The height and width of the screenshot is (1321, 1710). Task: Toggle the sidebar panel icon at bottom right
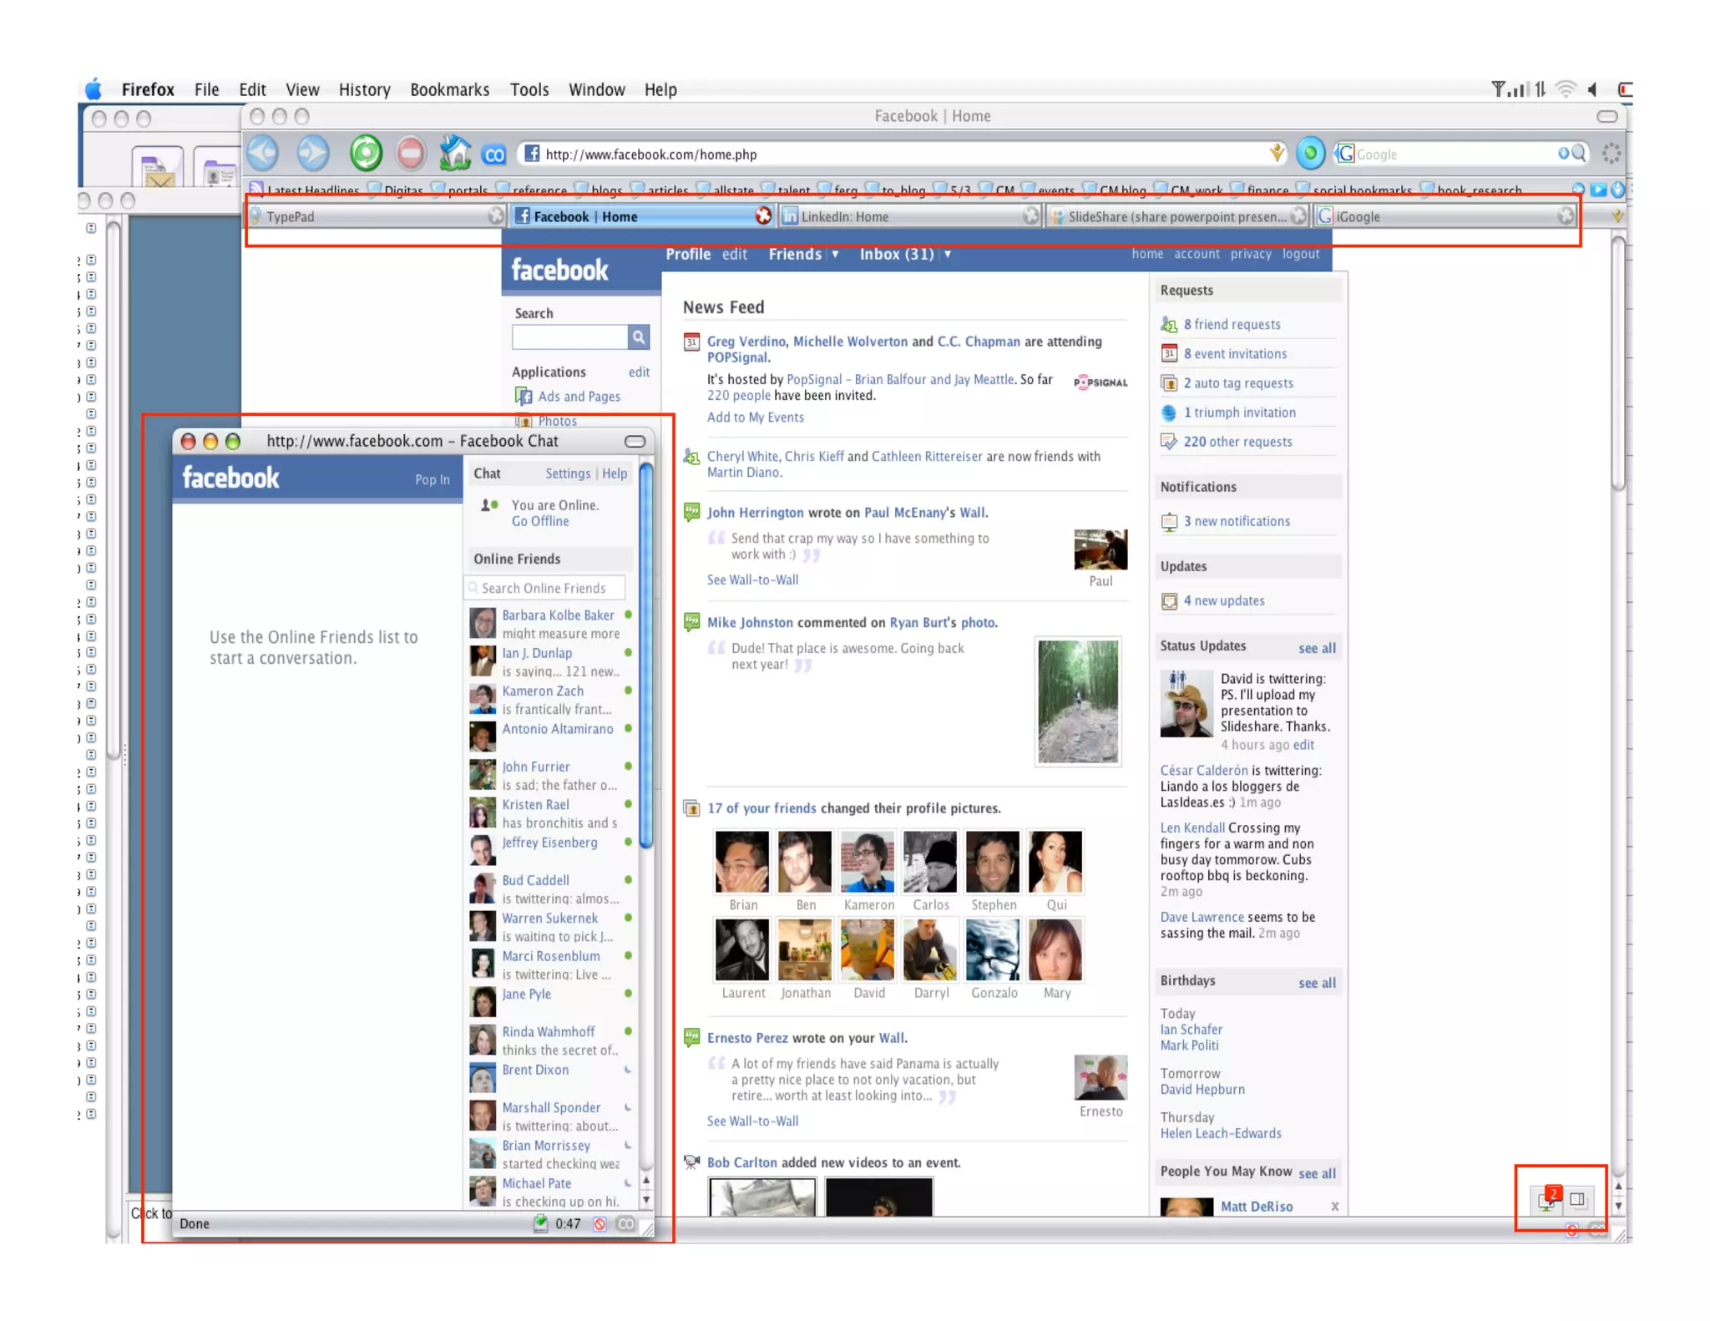pyautogui.click(x=1577, y=1199)
